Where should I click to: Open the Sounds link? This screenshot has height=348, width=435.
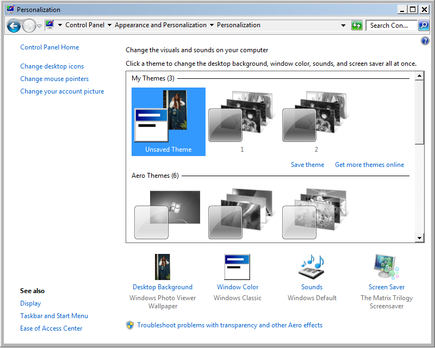pyautogui.click(x=312, y=287)
